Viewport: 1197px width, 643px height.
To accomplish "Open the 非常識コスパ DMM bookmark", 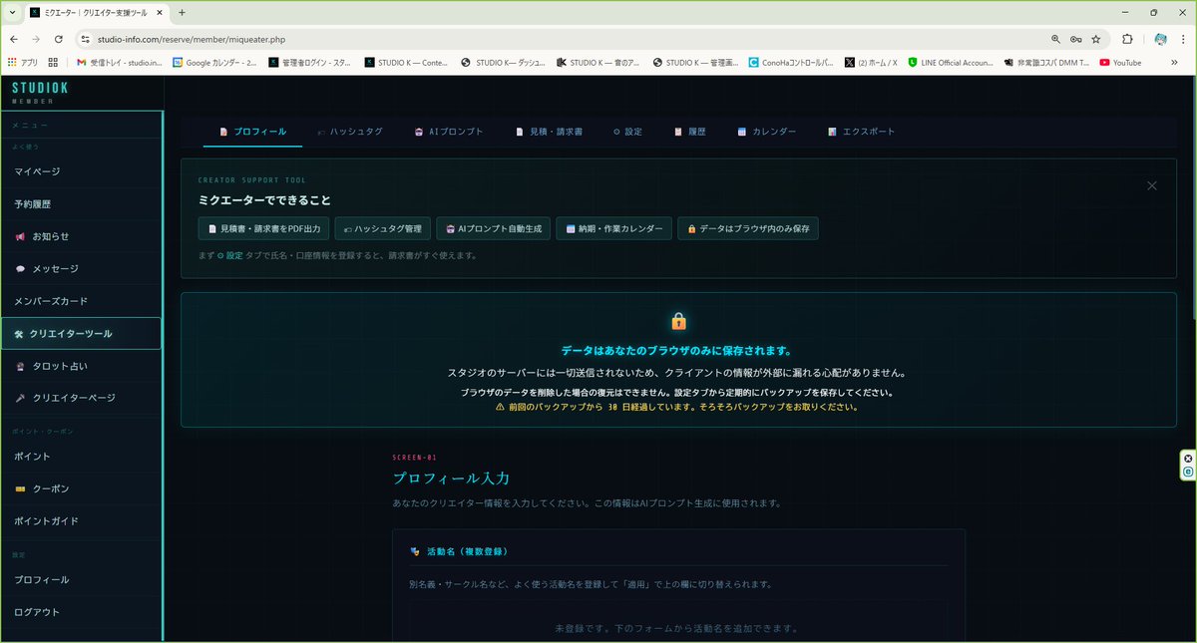I will [x=1046, y=62].
